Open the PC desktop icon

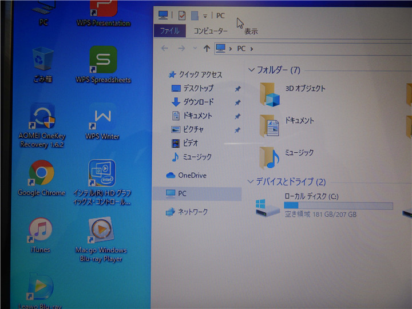(43, 12)
